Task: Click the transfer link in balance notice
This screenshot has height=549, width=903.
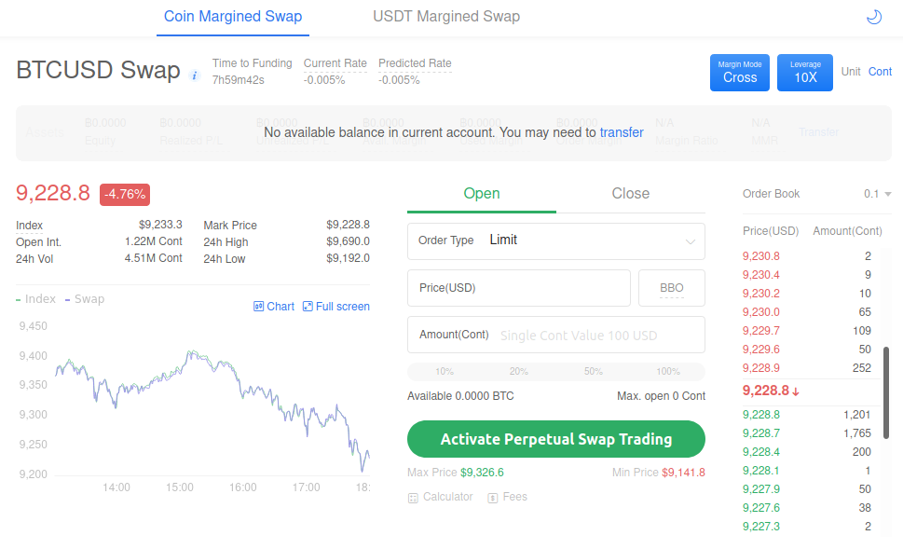Action: pos(622,132)
